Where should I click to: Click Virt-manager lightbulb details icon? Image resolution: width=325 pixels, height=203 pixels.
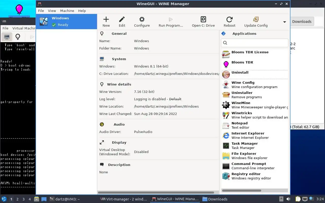click(x=18, y=37)
